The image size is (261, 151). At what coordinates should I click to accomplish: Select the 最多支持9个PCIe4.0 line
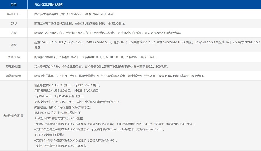tap(76, 102)
